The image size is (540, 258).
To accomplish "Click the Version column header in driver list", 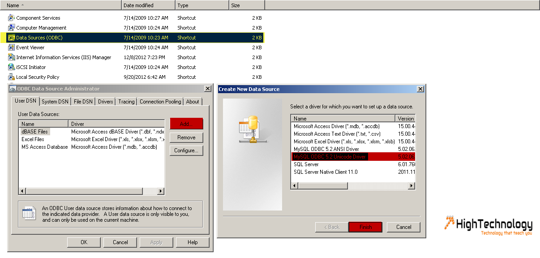I will click(x=405, y=119).
